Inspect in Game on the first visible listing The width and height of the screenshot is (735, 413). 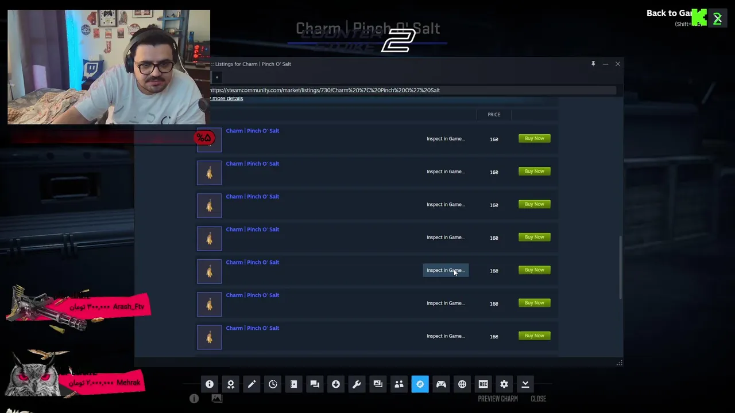(x=446, y=139)
